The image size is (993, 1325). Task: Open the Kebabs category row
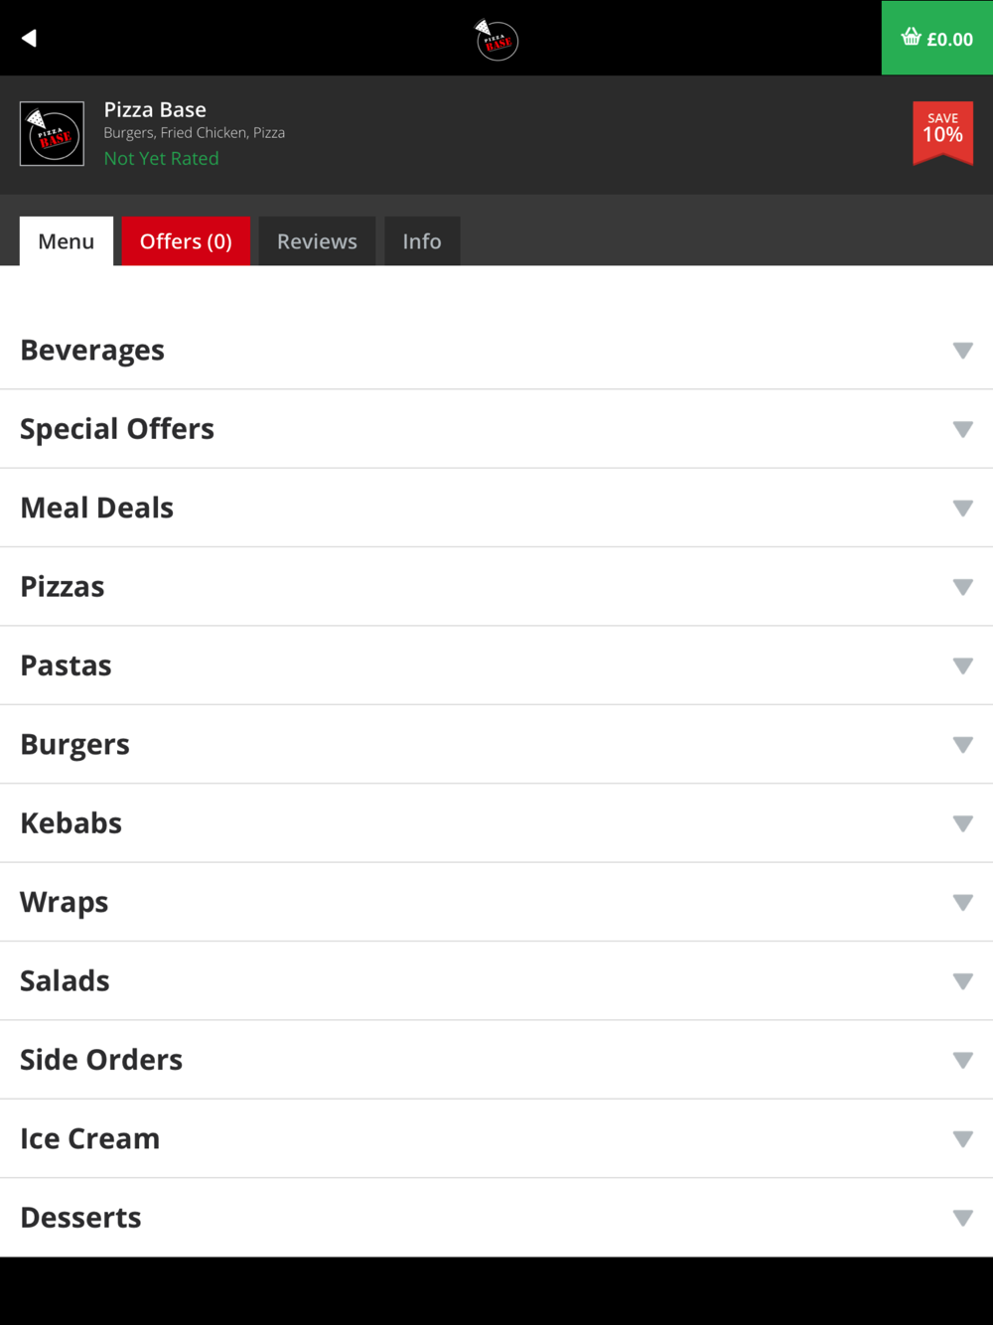(x=496, y=823)
